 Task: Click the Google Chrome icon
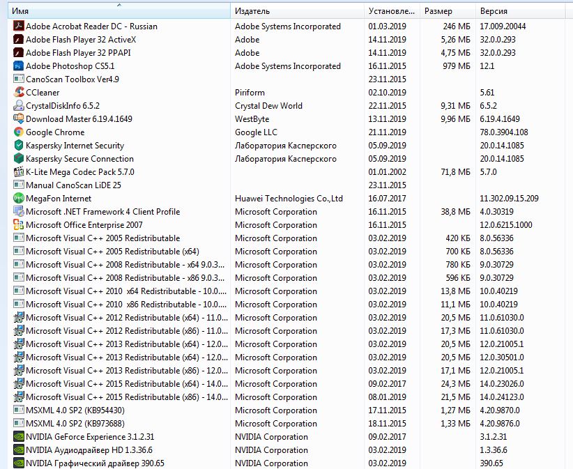(x=18, y=132)
